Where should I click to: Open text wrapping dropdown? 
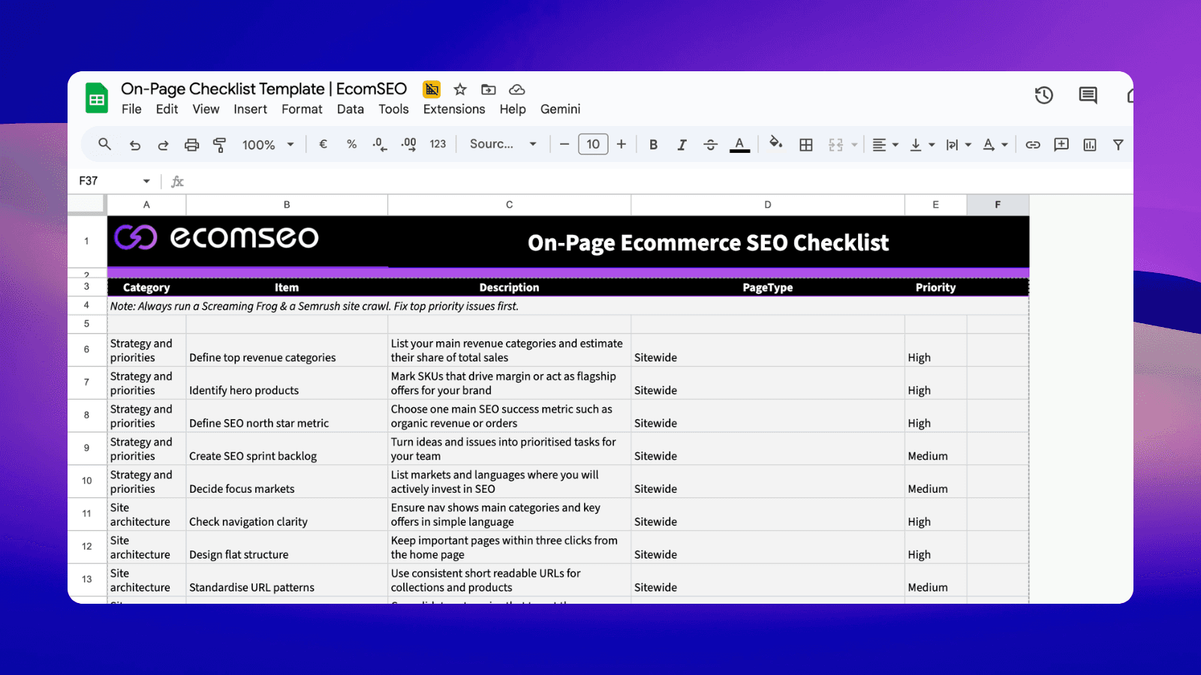pos(959,145)
